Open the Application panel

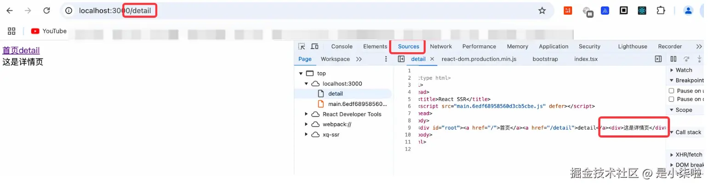point(554,46)
